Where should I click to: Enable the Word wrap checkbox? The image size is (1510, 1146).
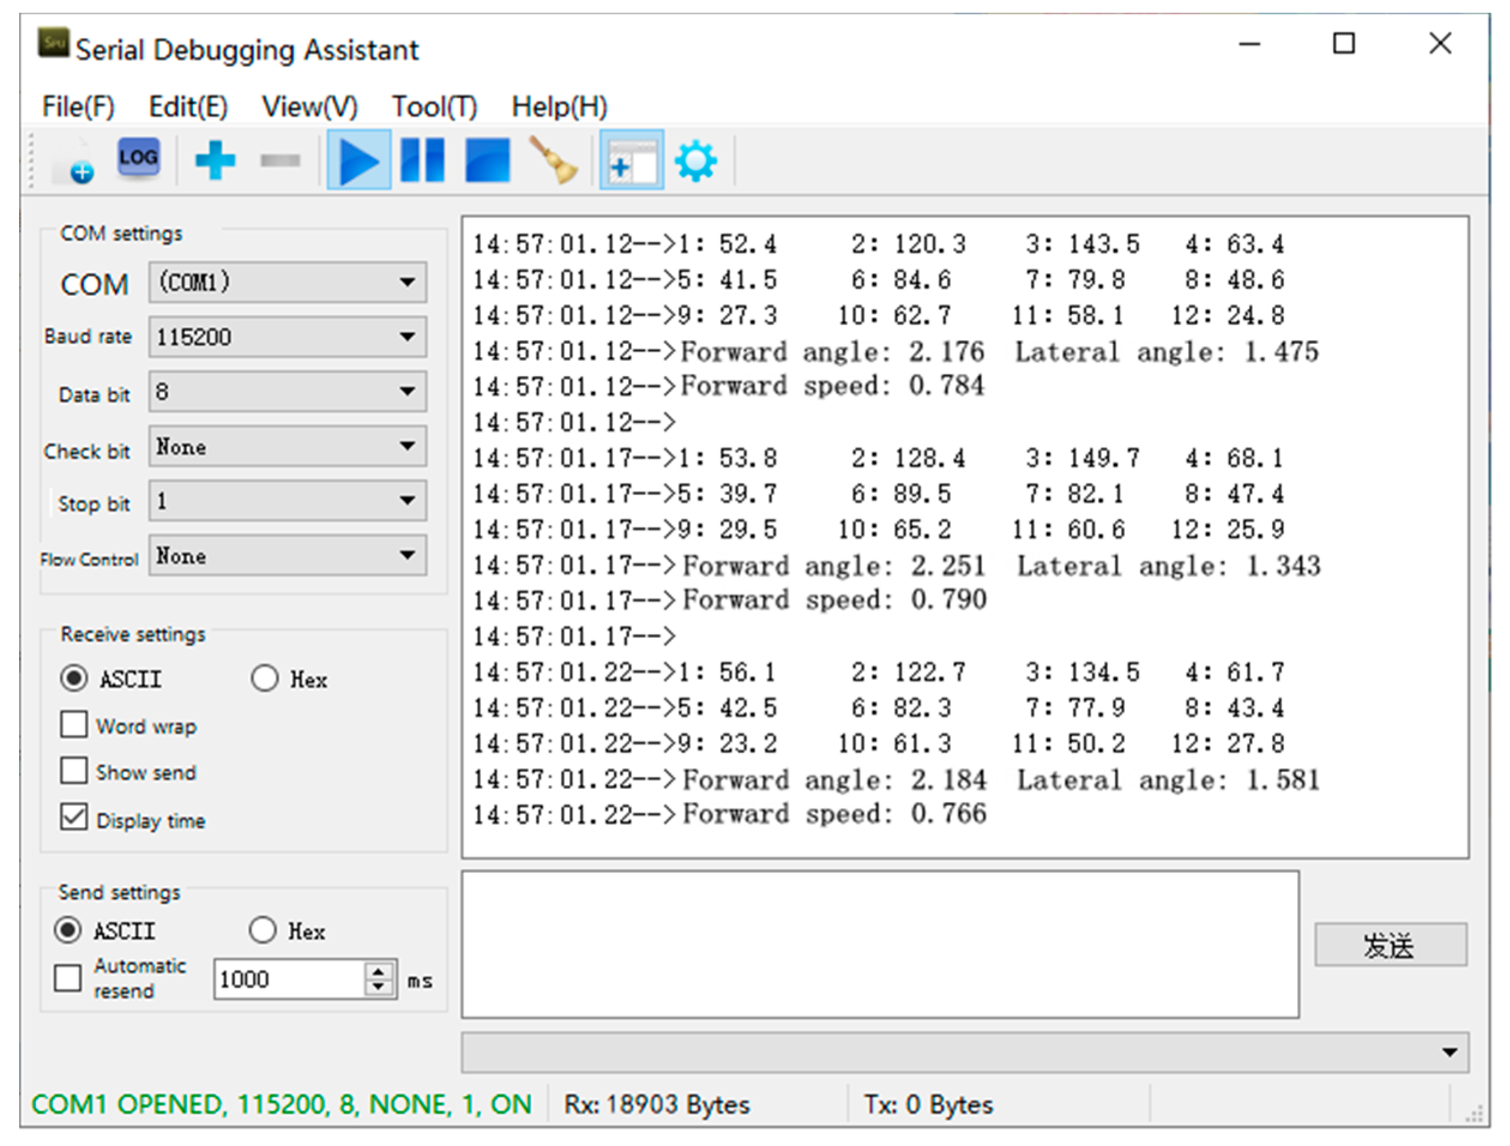(74, 725)
